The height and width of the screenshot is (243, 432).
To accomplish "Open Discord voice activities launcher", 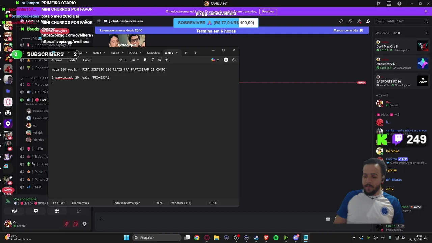I will (x=57, y=211).
